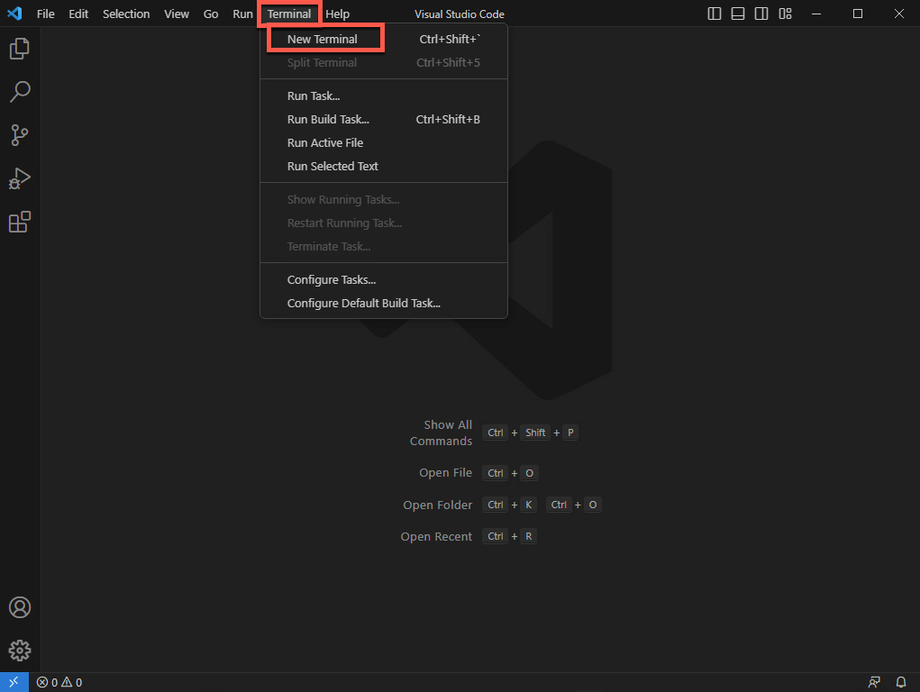Click Configure Default Build Task entry
Screen dimensions: 920x692
point(363,303)
